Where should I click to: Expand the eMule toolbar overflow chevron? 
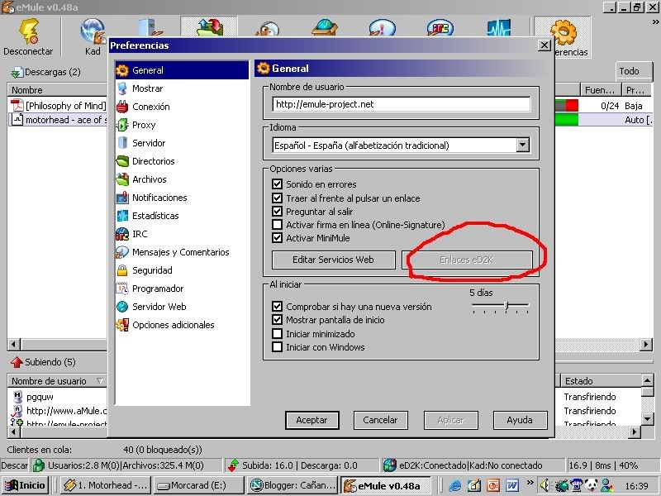(655, 21)
